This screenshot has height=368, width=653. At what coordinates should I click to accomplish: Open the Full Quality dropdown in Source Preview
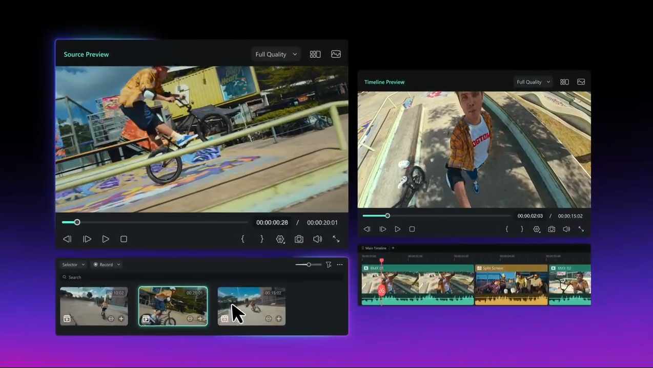click(276, 54)
